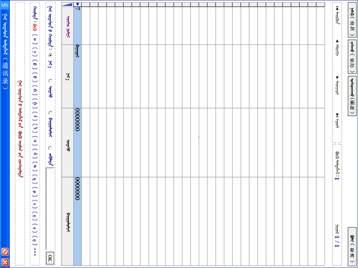Click the 添加 (add) button
This screenshot has height=268, width=358.
tap(352, 20)
